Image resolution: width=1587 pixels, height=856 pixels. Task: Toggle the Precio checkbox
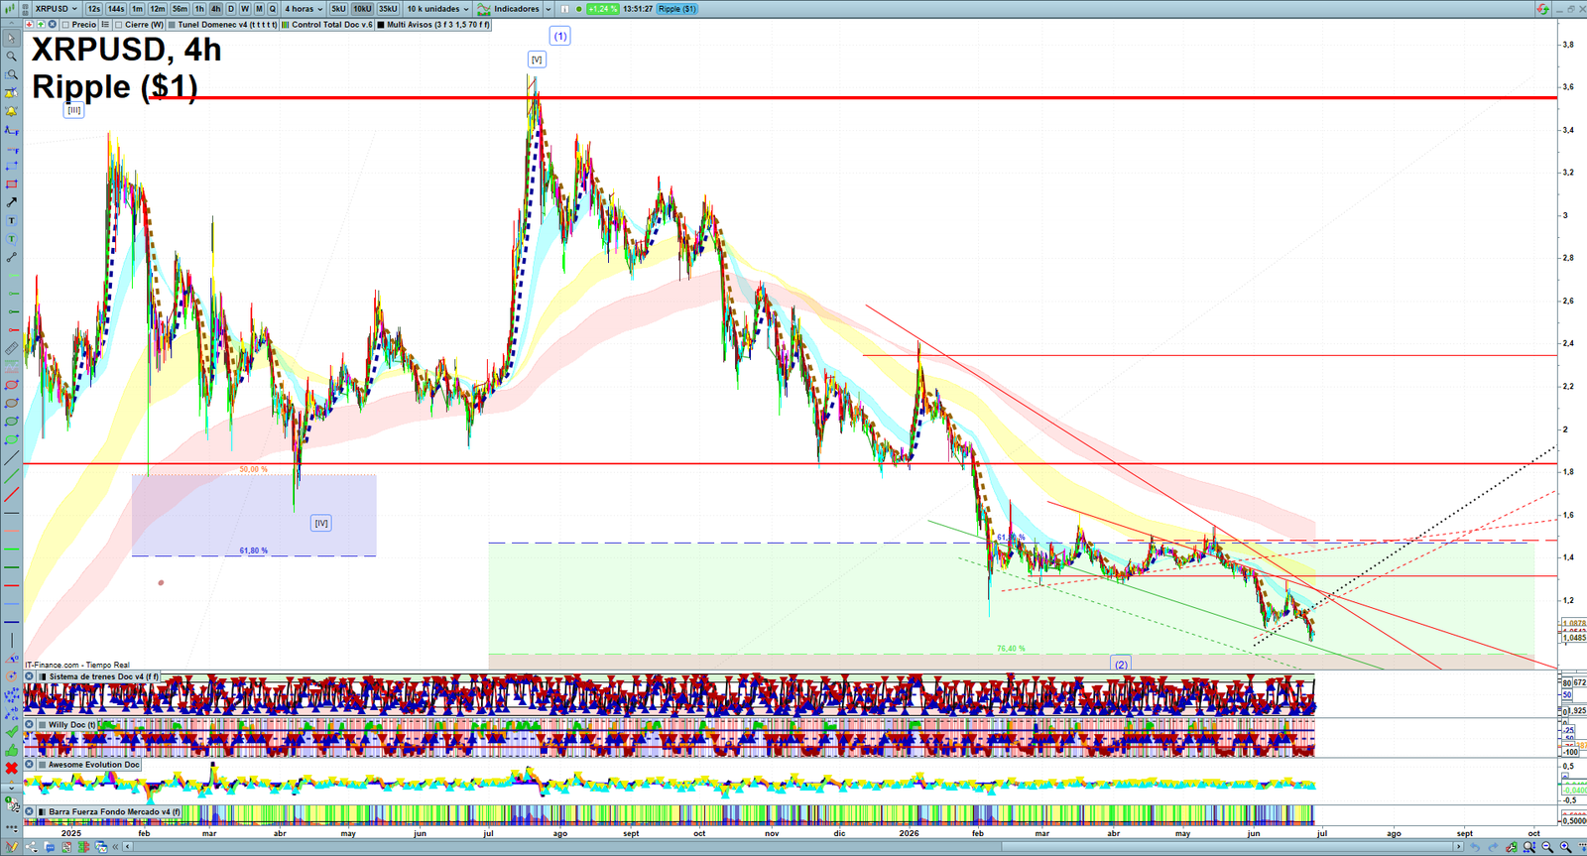pyautogui.click(x=65, y=25)
